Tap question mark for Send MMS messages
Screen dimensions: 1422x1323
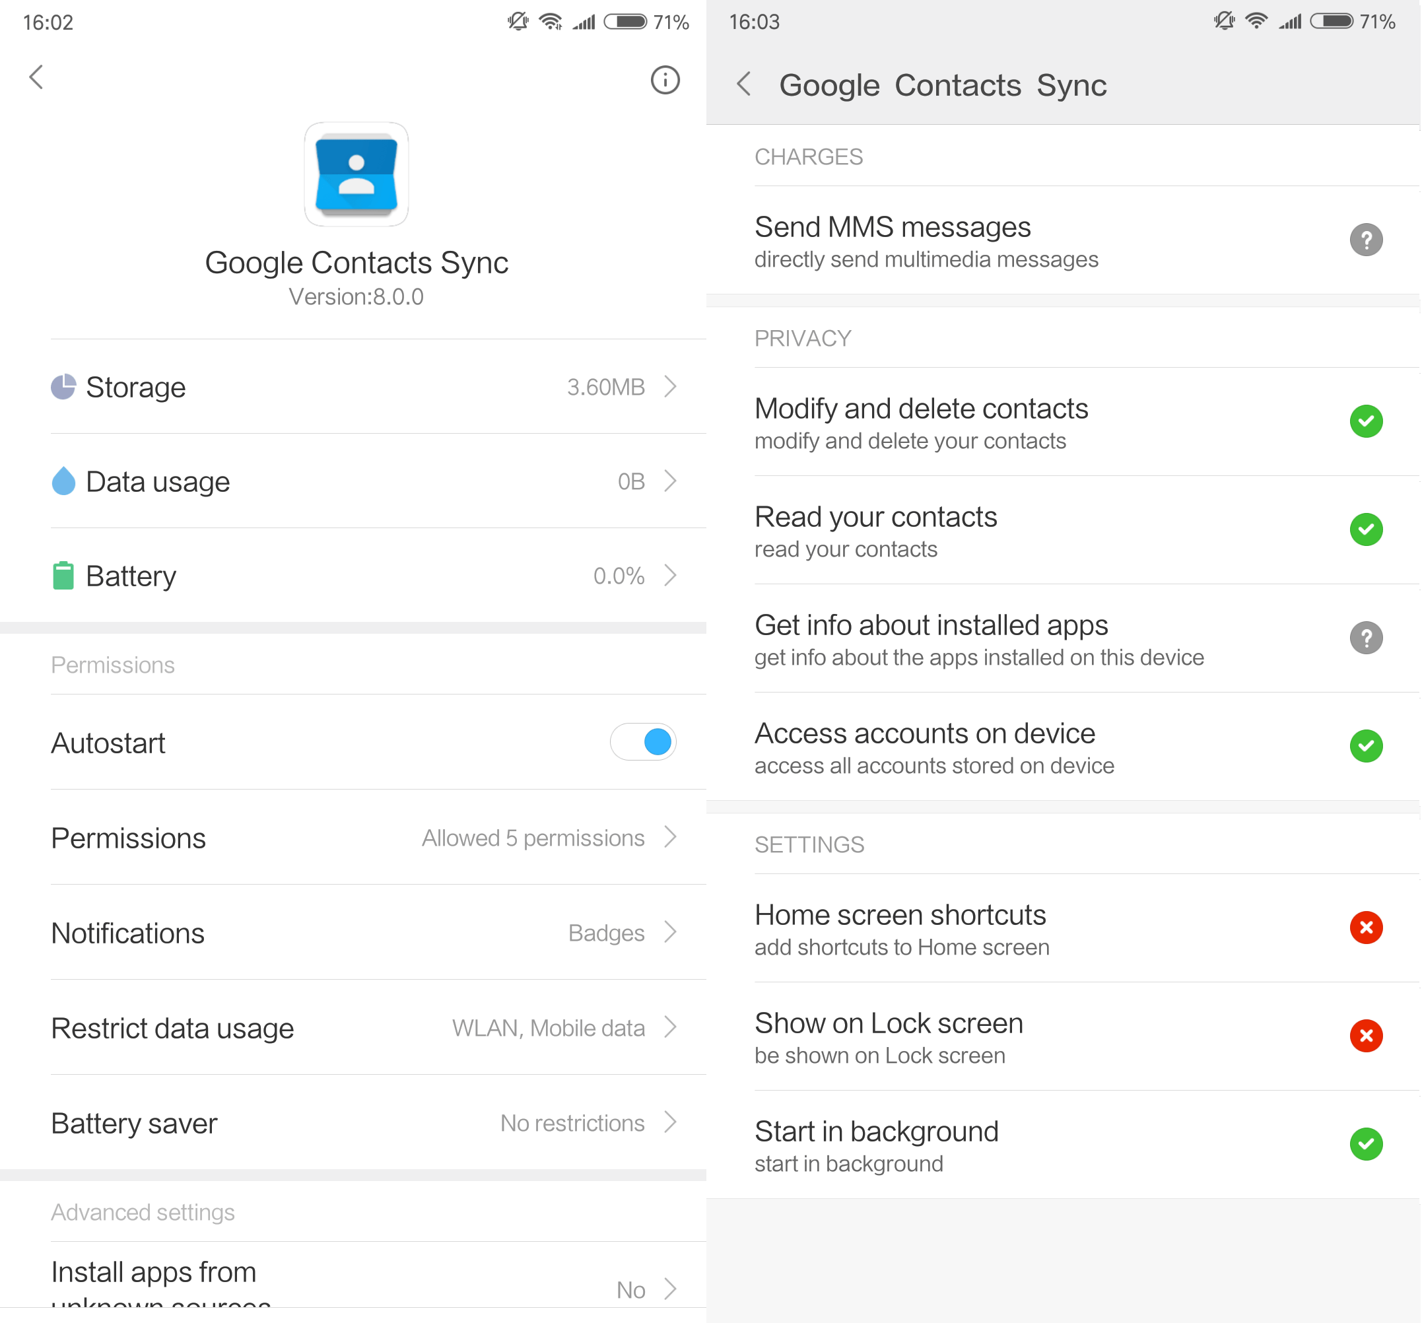(x=1365, y=240)
